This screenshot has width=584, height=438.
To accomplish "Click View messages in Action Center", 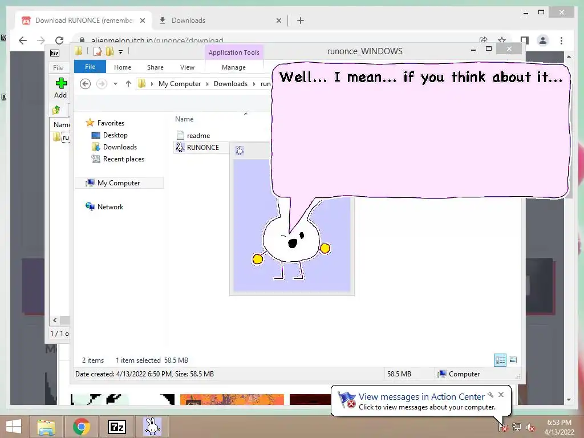I will (421, 397).
